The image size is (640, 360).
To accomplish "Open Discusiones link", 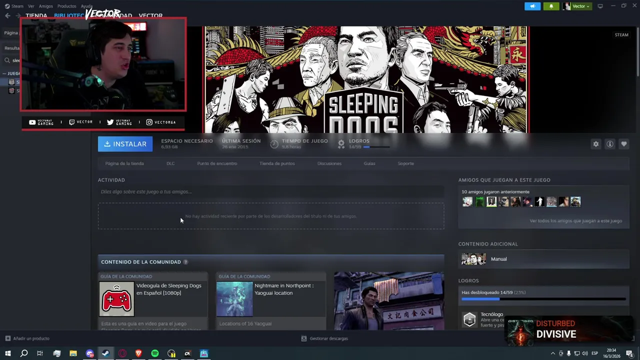I will 329,163.
